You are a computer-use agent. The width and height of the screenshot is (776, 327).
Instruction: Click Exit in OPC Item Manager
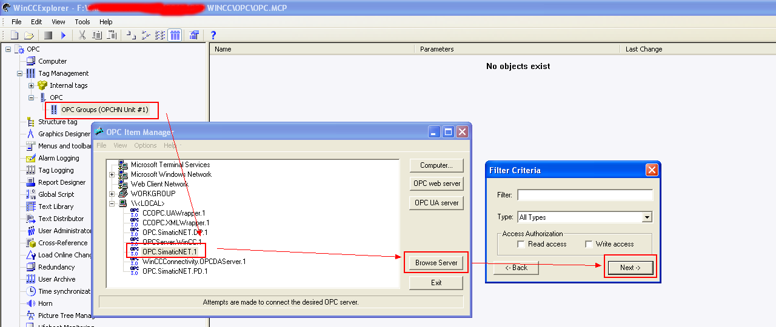pos(436,283)
